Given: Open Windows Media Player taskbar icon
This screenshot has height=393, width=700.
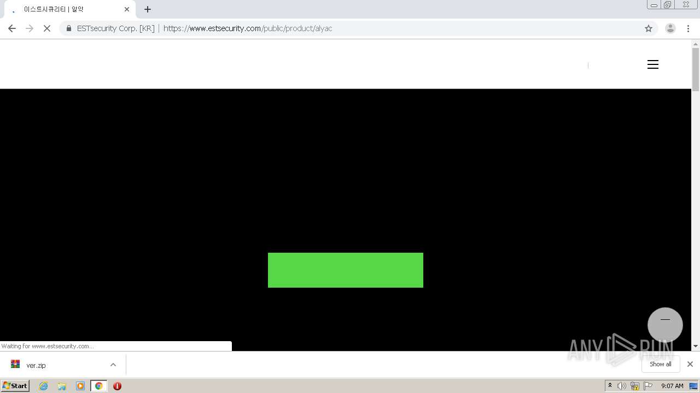Looking at the screenshot, I should tap(80, 386).
